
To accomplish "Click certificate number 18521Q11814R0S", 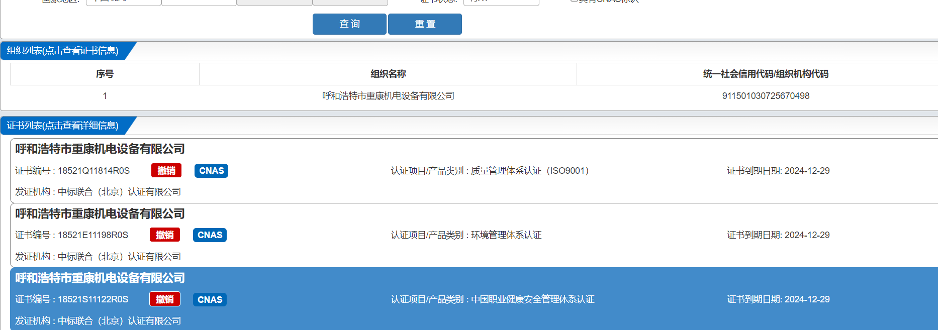I will 93,171.
